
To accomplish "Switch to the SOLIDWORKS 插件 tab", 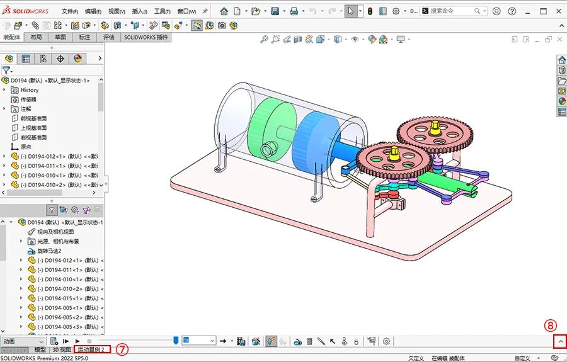I will [x=146, y=37].
